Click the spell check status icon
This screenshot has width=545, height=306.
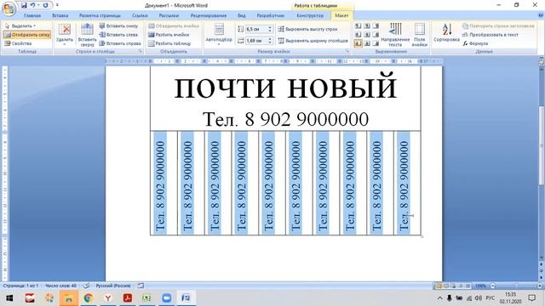coord(86,286)
